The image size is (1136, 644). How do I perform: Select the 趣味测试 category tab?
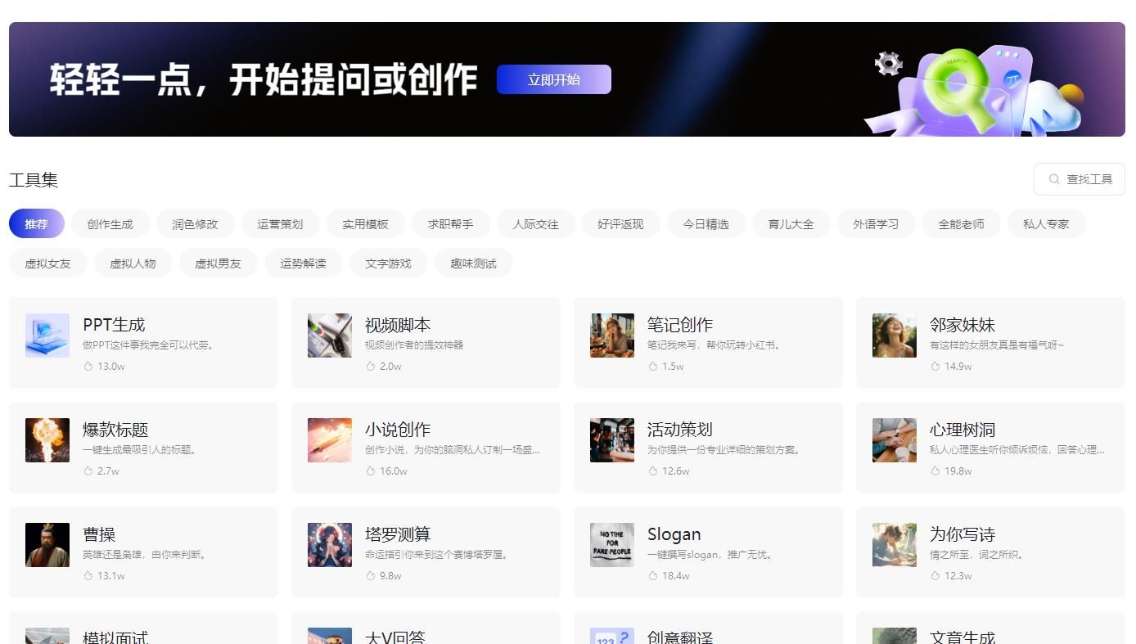(474, 263)
